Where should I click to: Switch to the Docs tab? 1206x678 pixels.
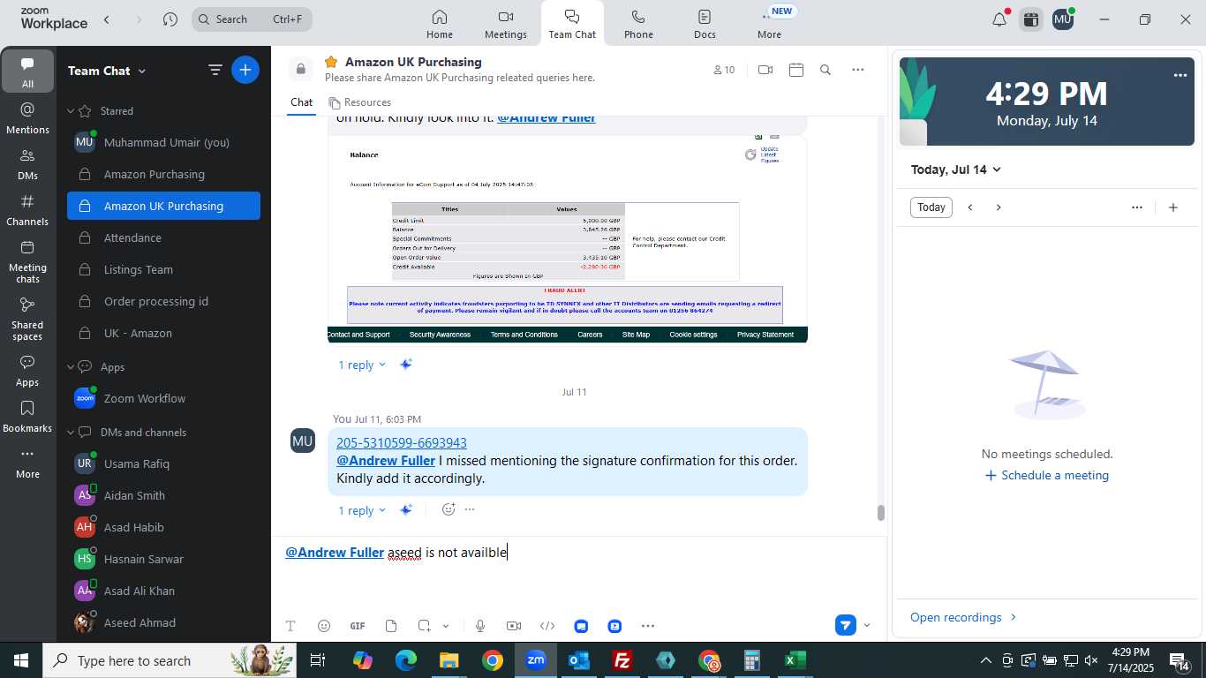705,24
